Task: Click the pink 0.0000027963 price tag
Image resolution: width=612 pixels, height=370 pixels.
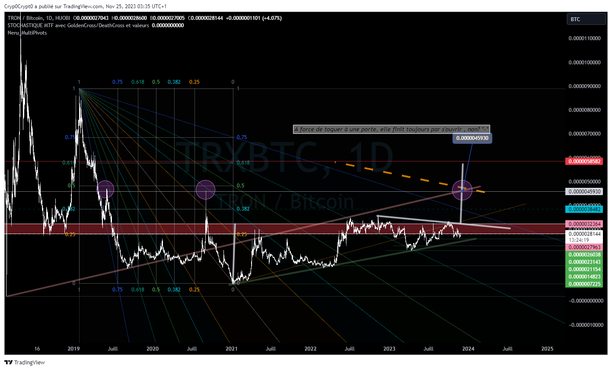Action: tap(584, 247)
